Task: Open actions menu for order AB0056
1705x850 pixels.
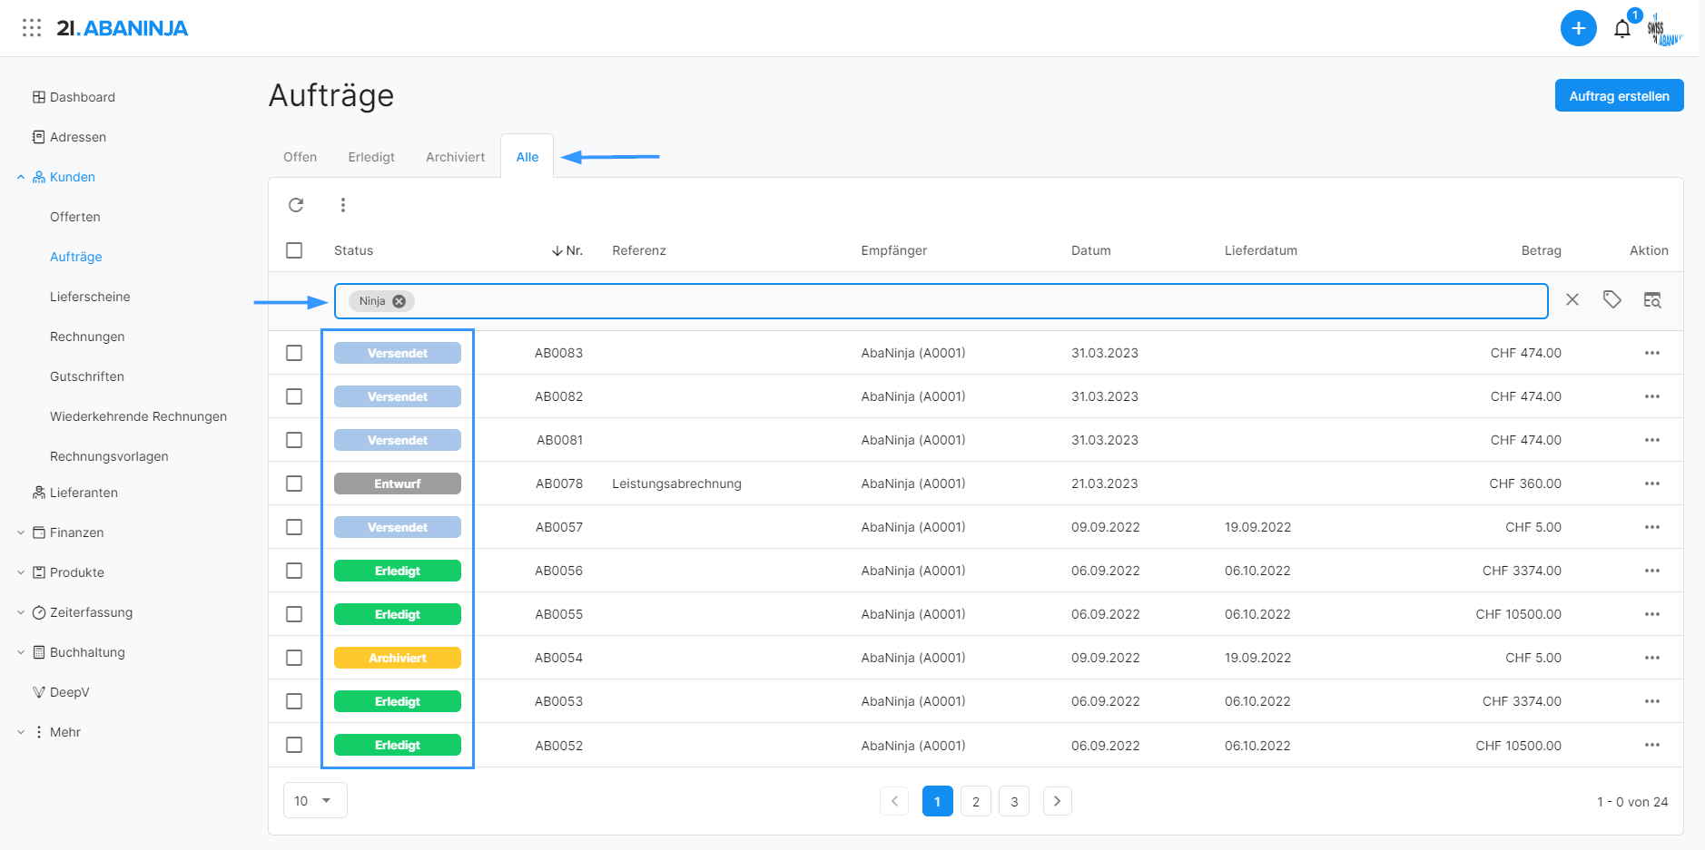Action: [1651, 571]
